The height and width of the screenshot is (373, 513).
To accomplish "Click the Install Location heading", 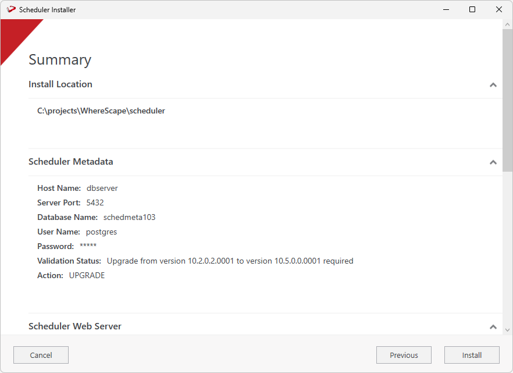I will [60, 84].
